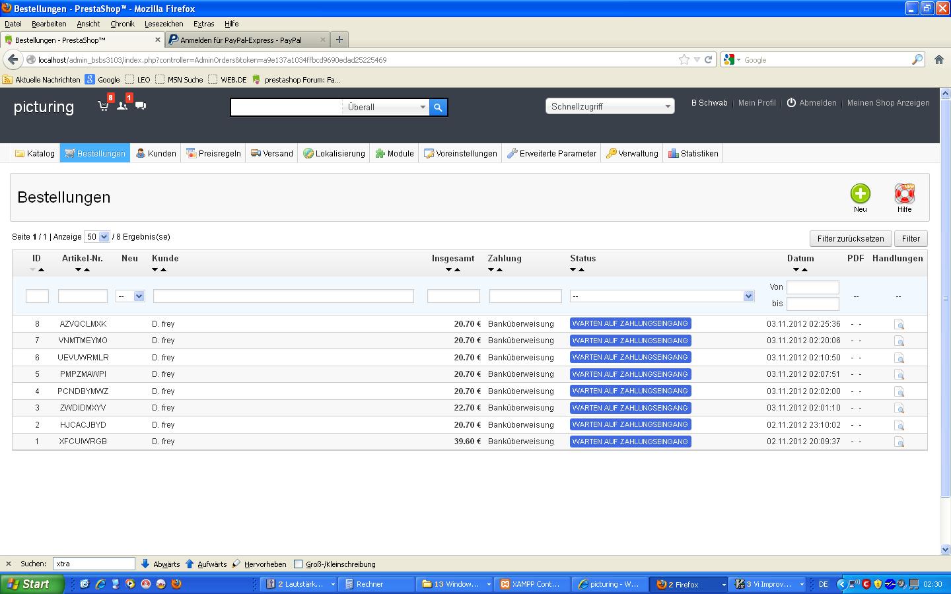
Task: Open the Neu column filter dropdown
Action: pyautogui.click(x=130, y=296)
